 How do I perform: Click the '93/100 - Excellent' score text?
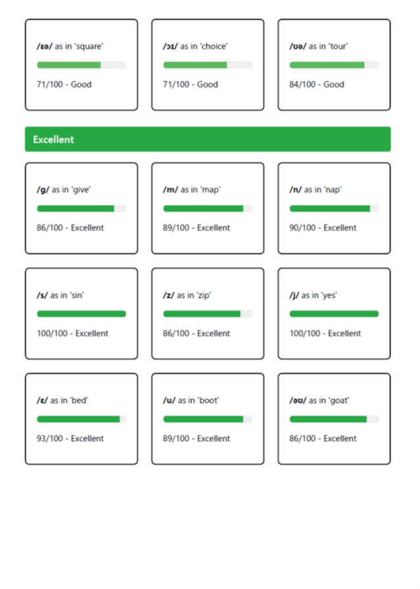(x=70, y=438)
